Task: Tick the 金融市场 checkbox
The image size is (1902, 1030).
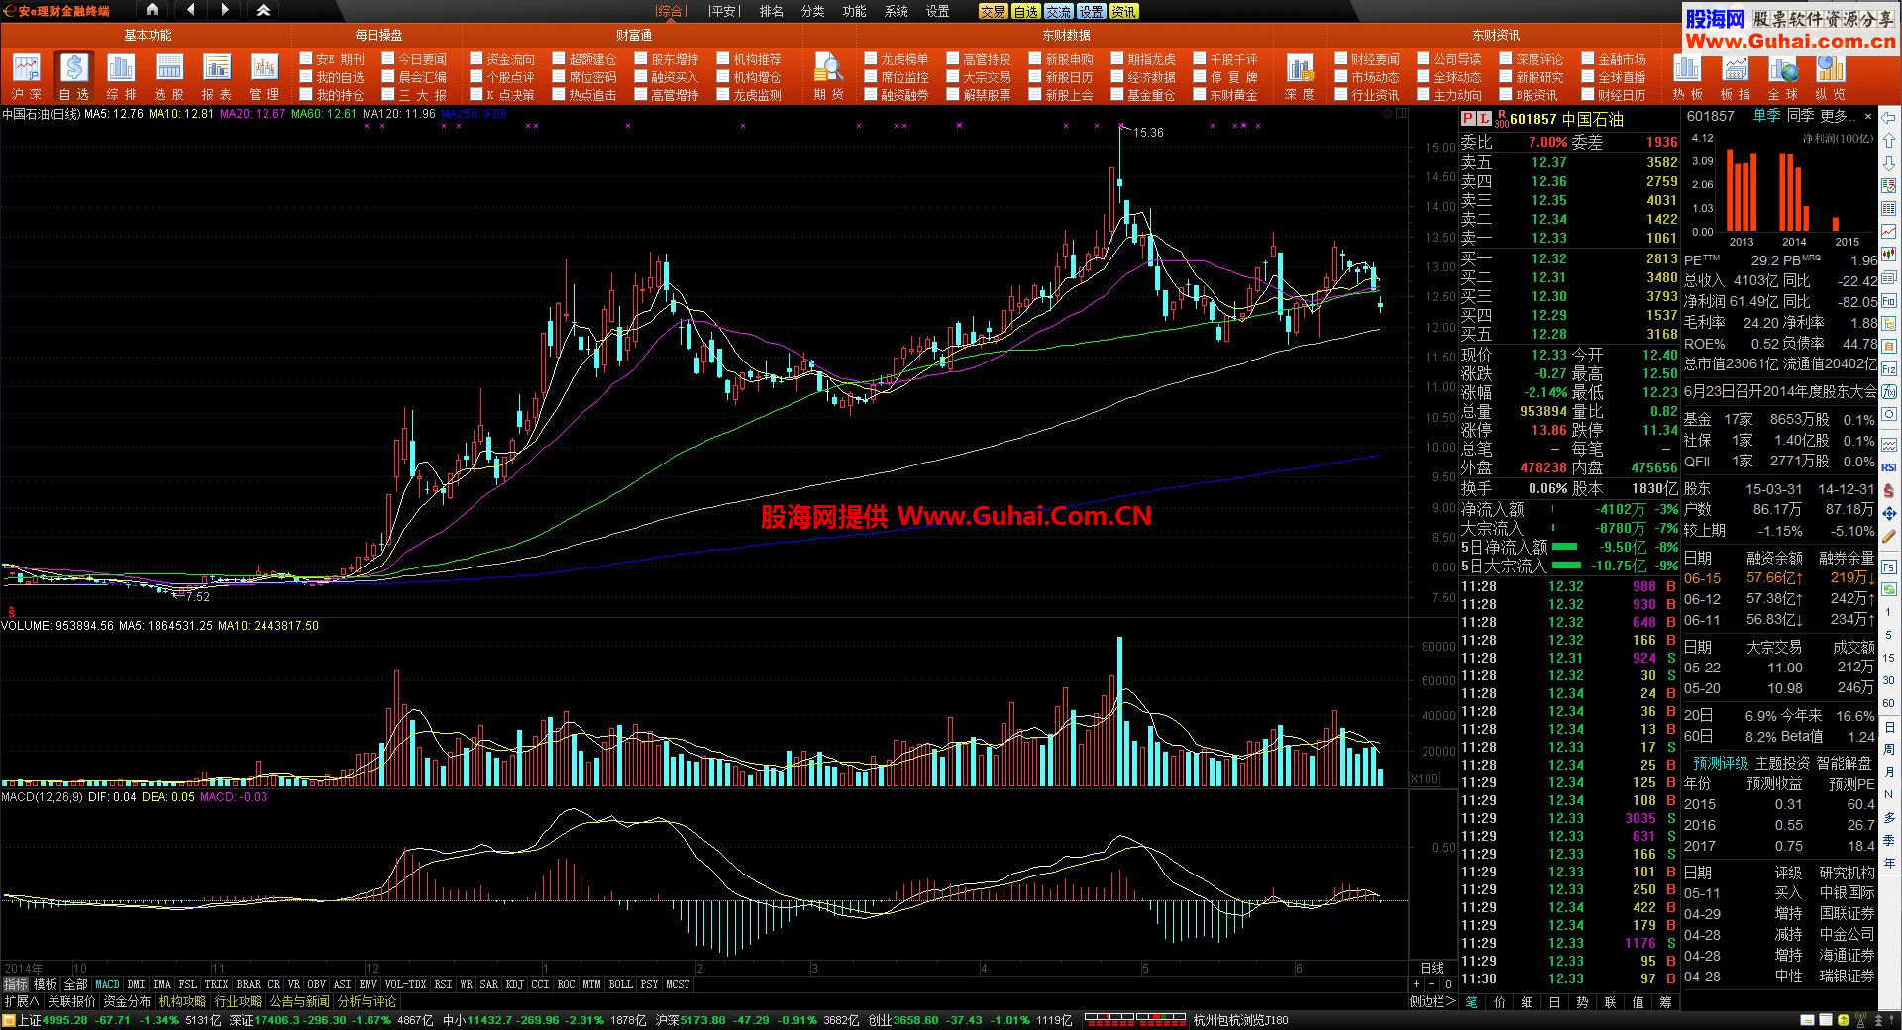Action: click(x=1588, y=59)
